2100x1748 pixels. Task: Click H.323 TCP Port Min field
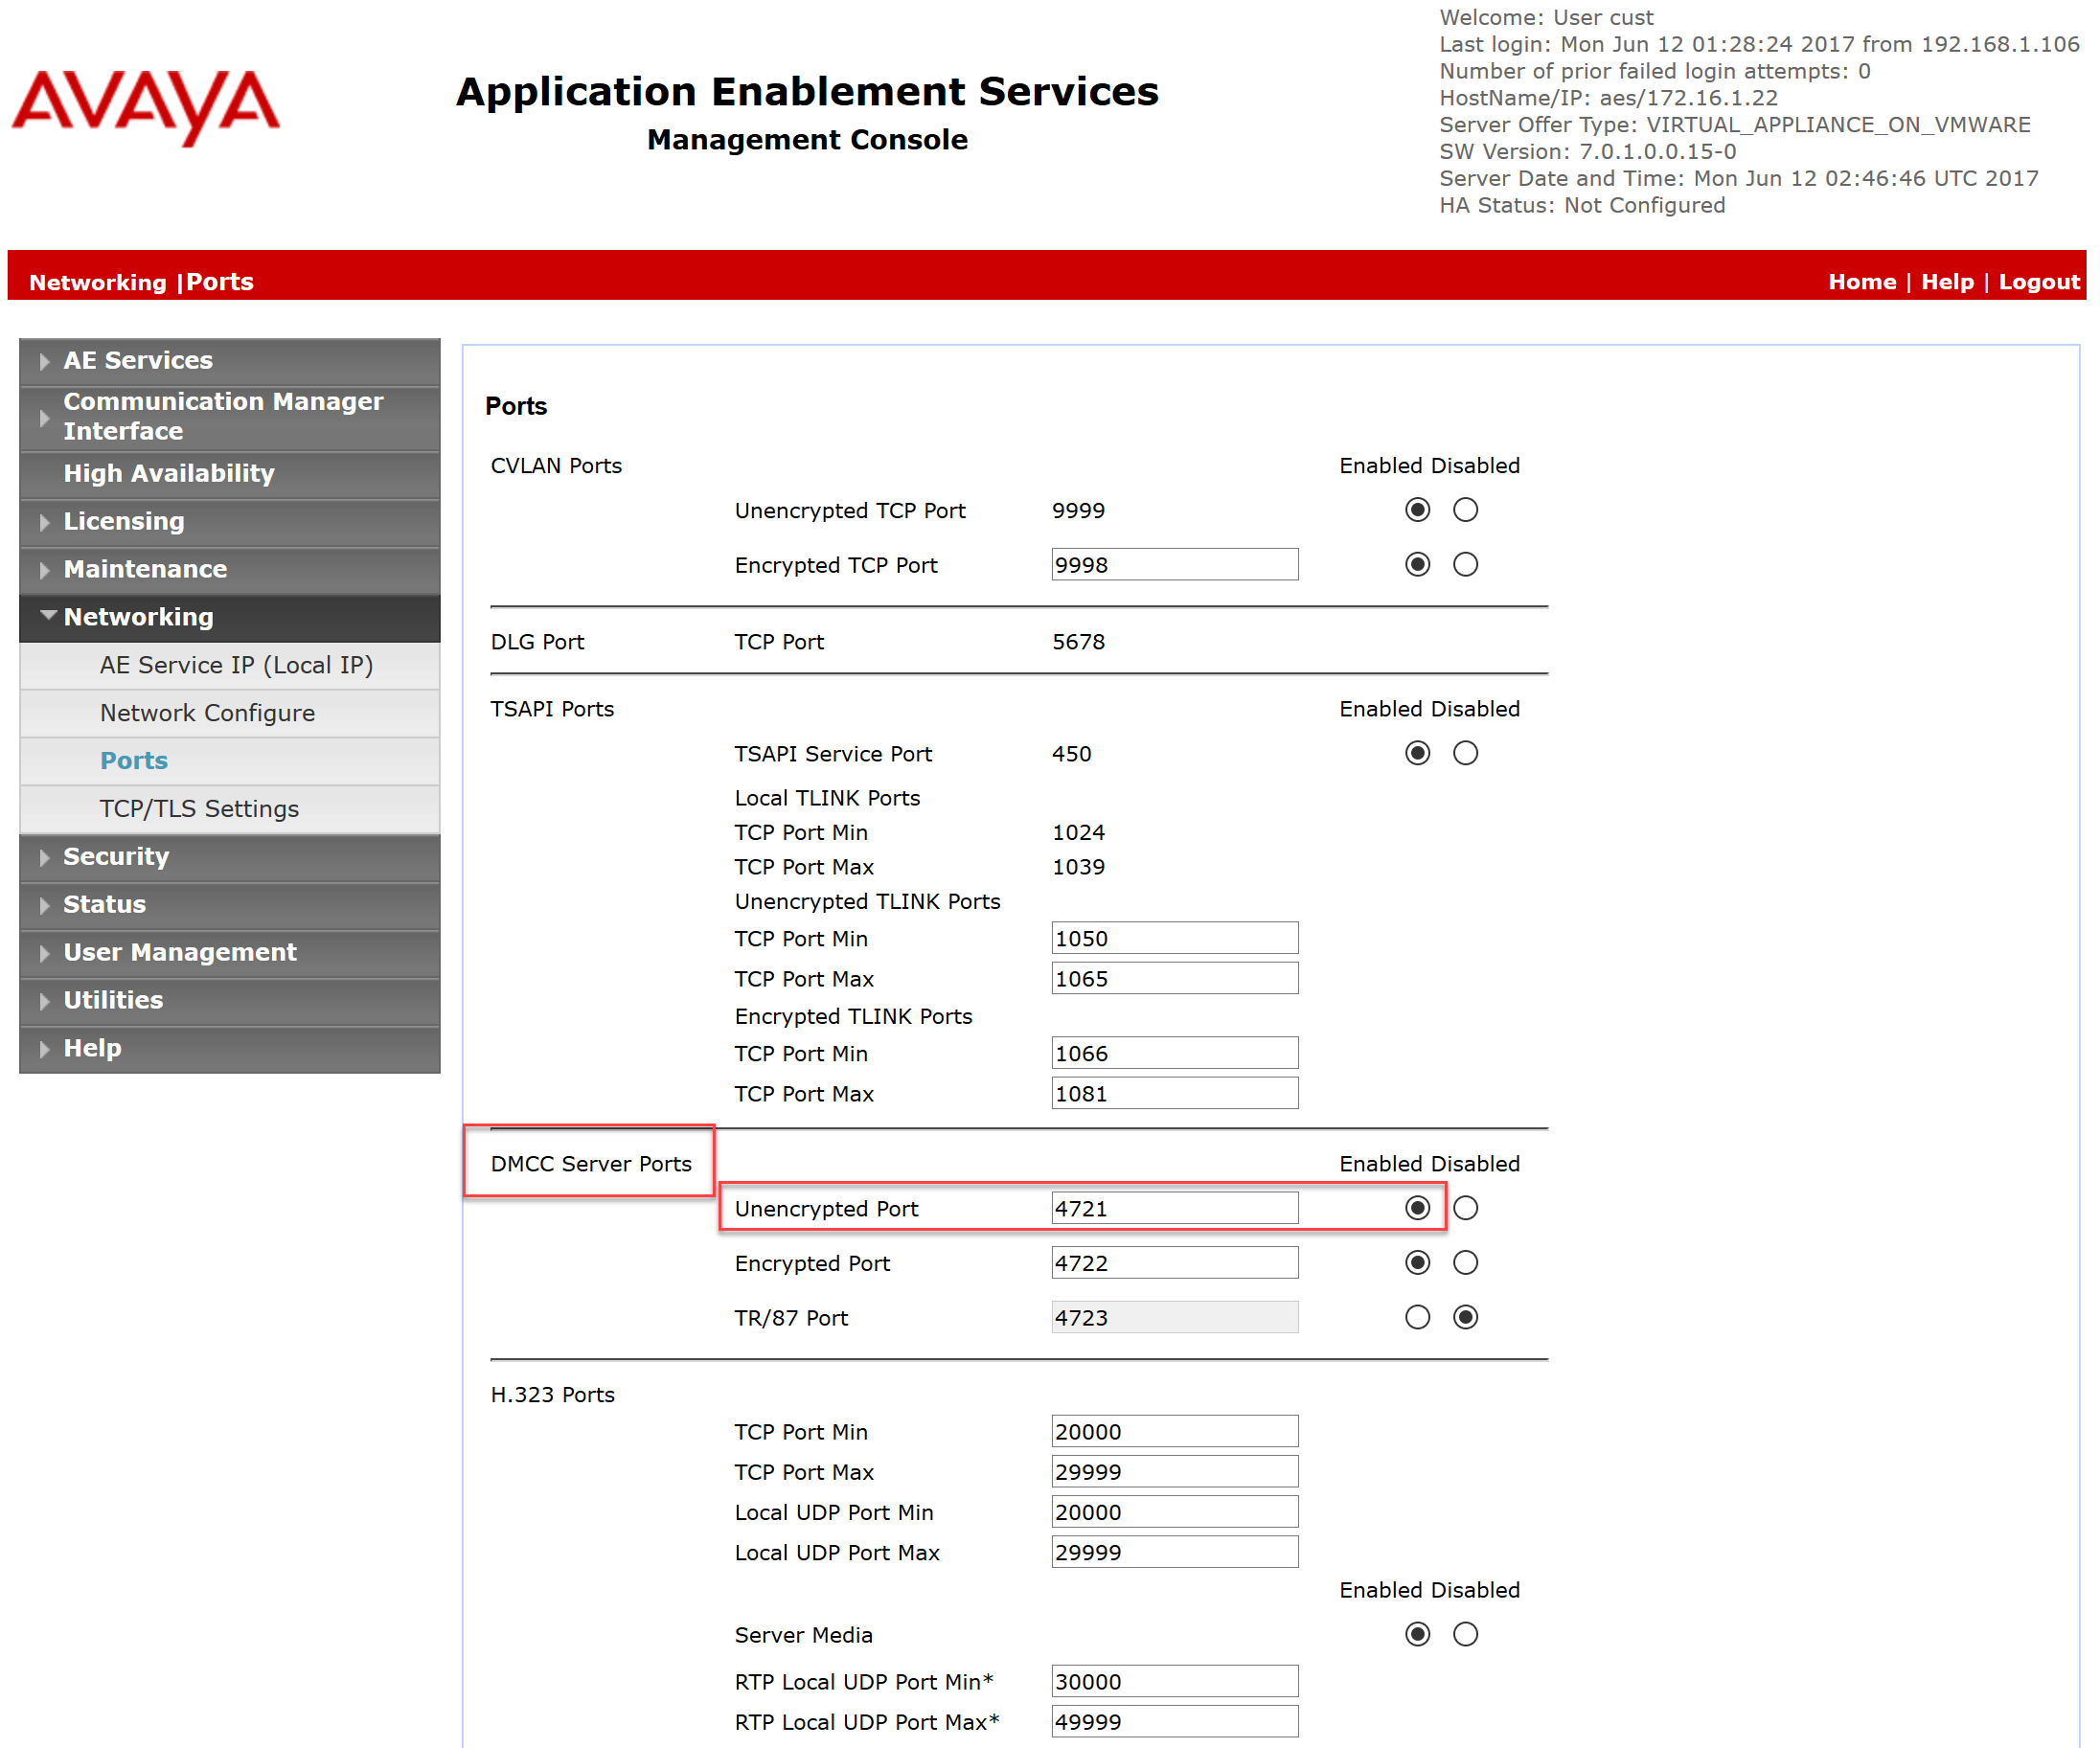pos(1175,1432)
